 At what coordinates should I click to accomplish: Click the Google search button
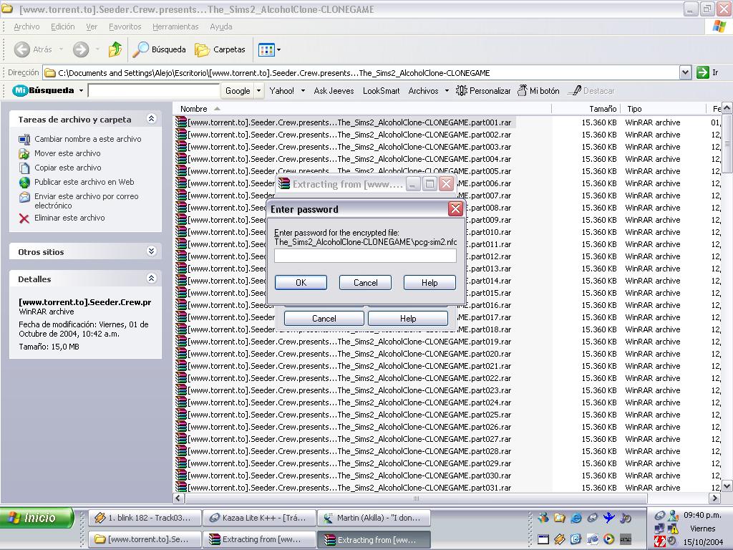238,91
